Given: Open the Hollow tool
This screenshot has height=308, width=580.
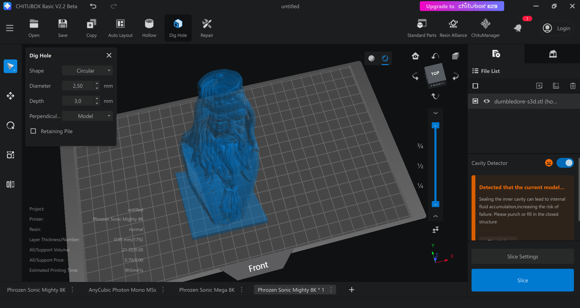Looking at the screenshot, I should click(x=149, y=28).
